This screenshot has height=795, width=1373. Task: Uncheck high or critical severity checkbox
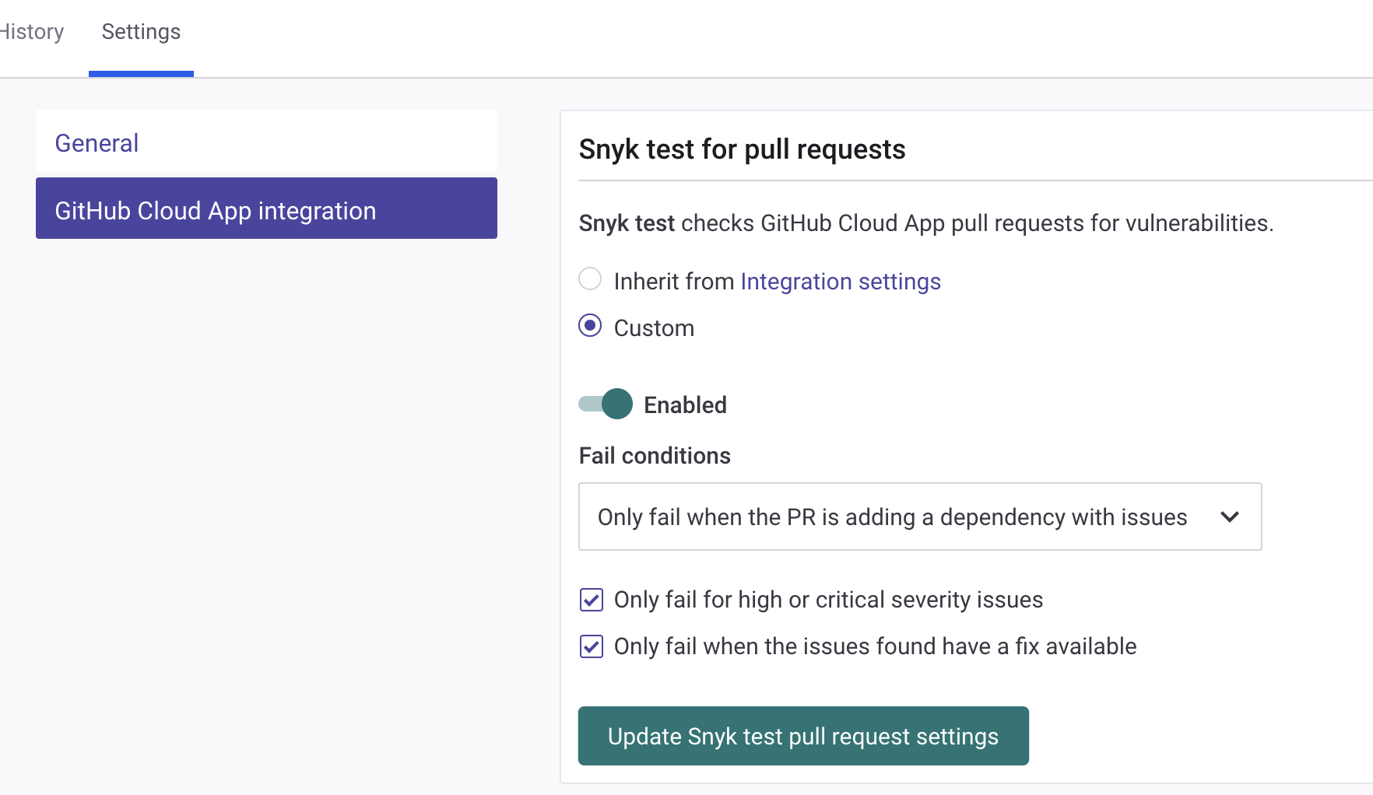pos(592,600)
